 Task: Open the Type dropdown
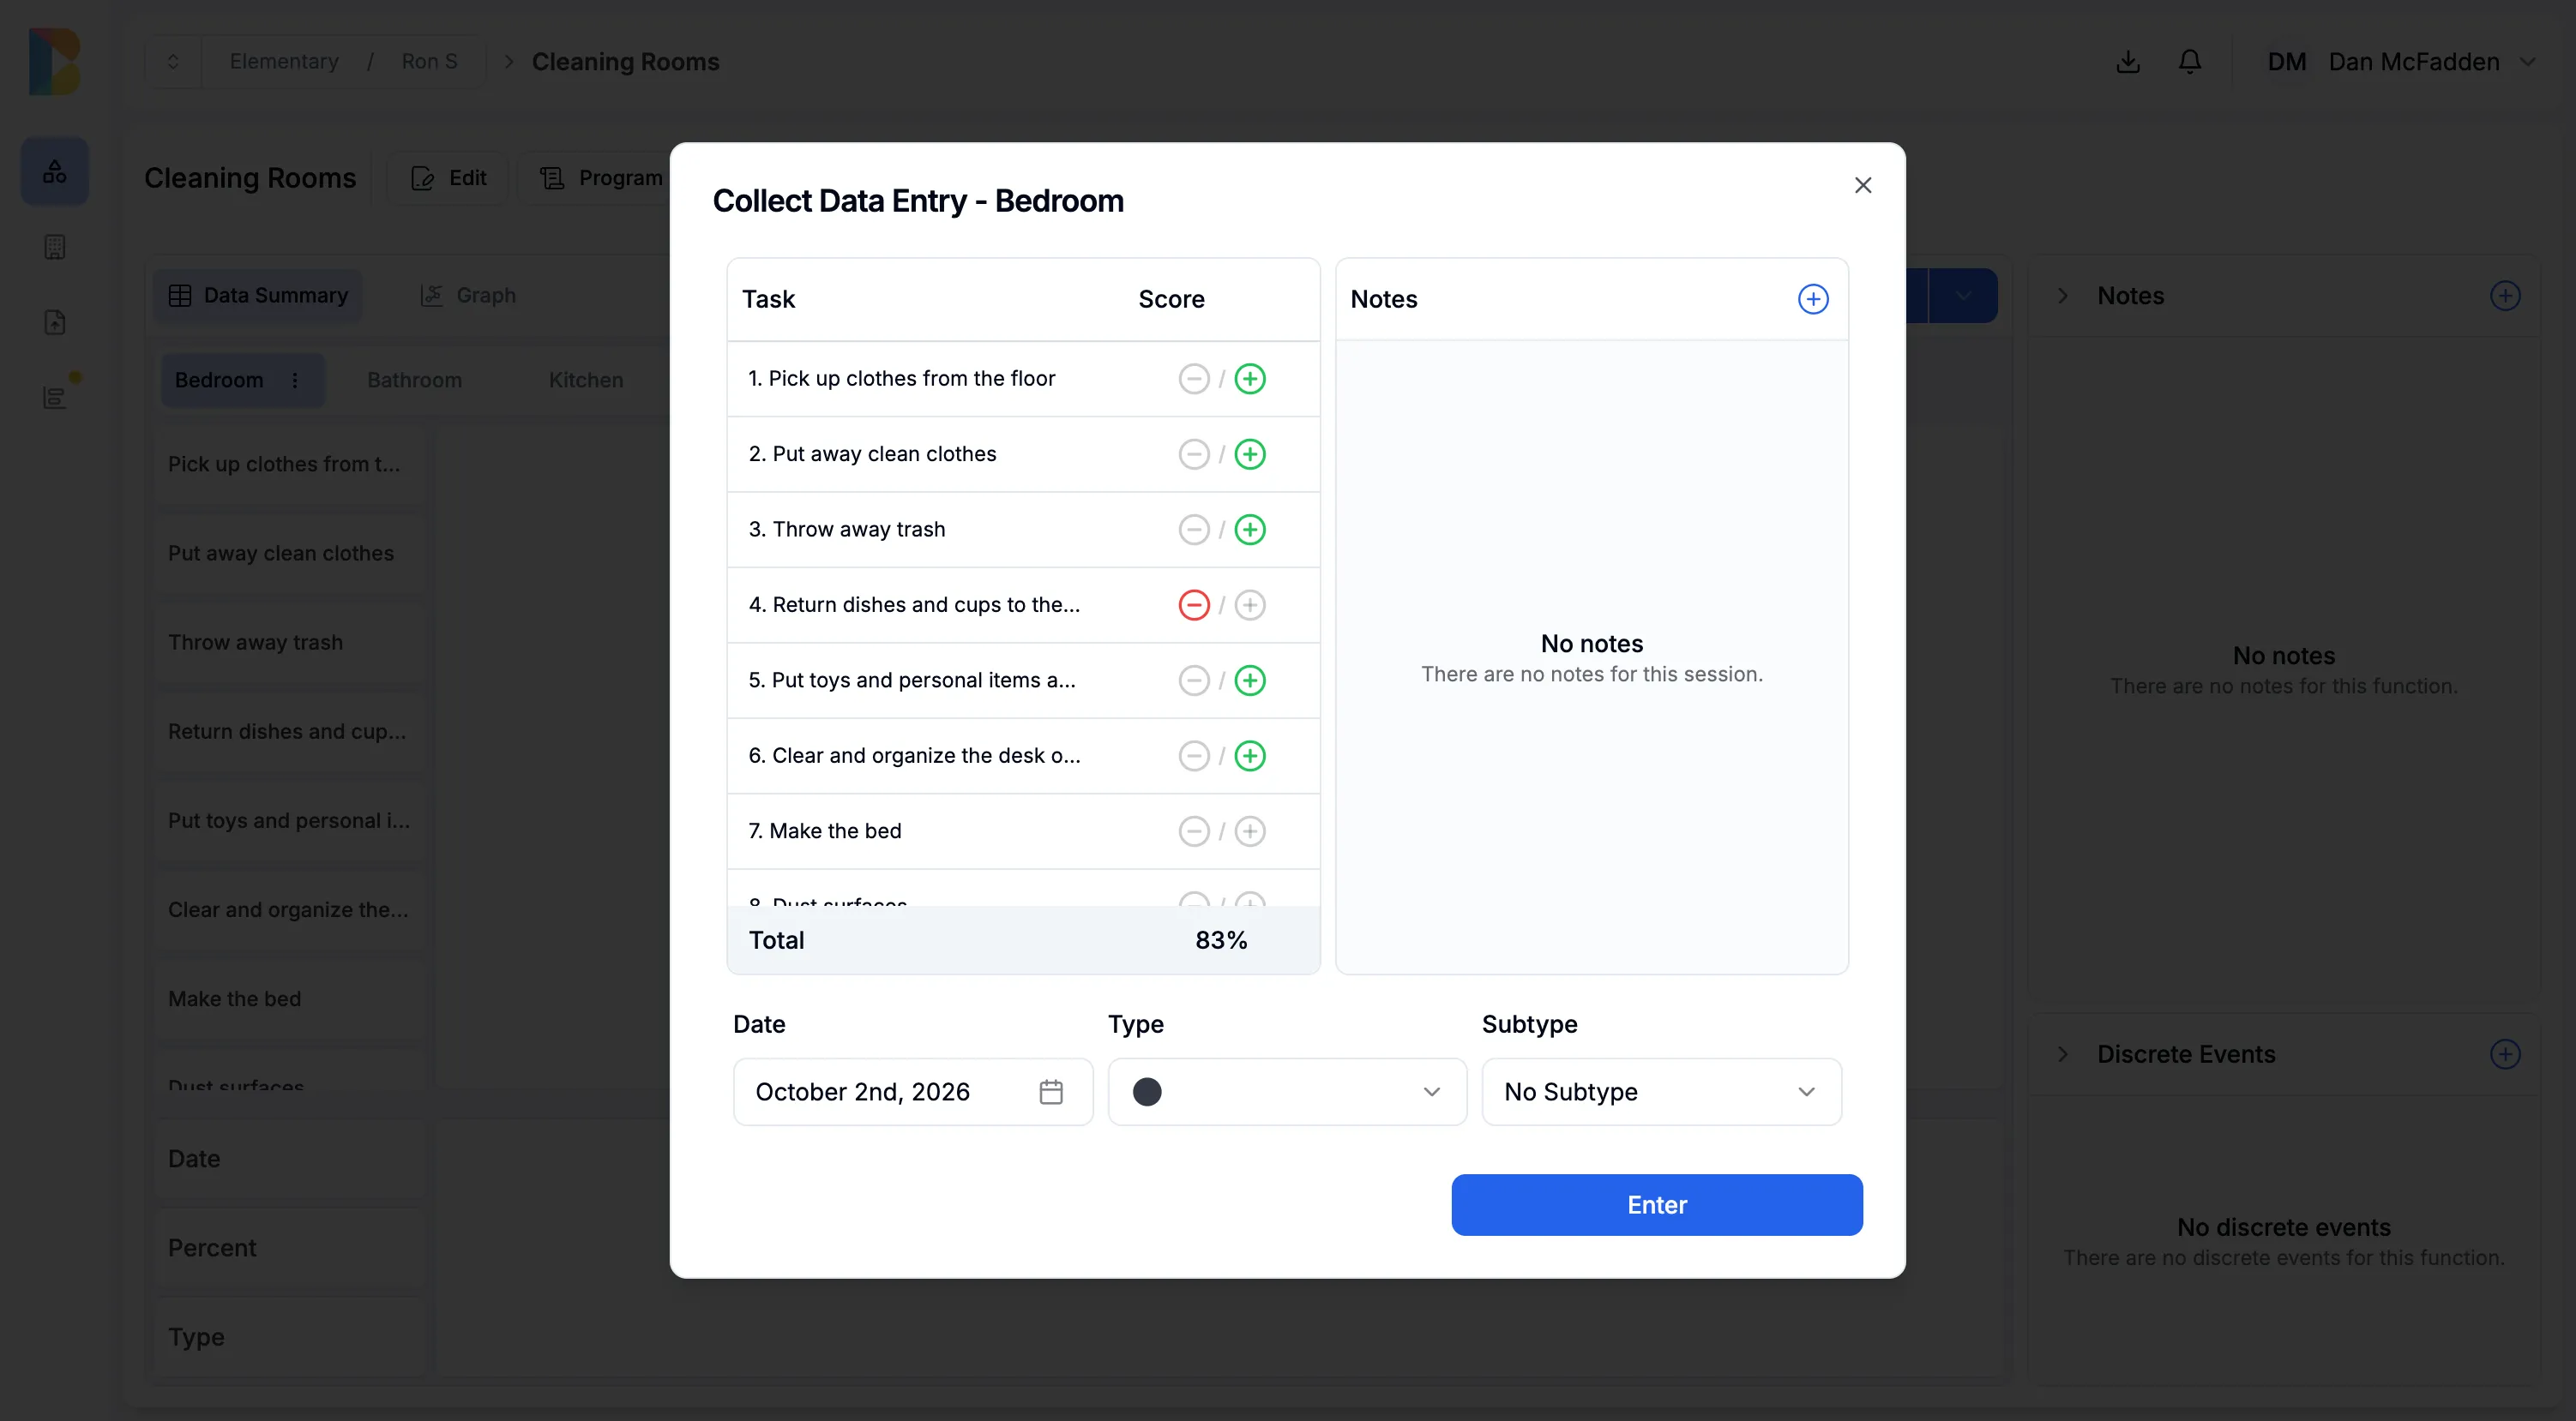(x=1287, y=1092)
